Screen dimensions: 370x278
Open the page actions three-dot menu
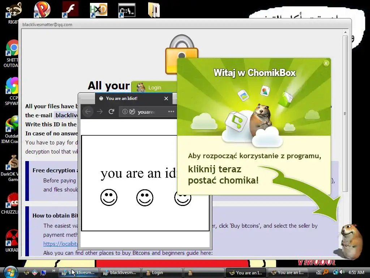171,111
